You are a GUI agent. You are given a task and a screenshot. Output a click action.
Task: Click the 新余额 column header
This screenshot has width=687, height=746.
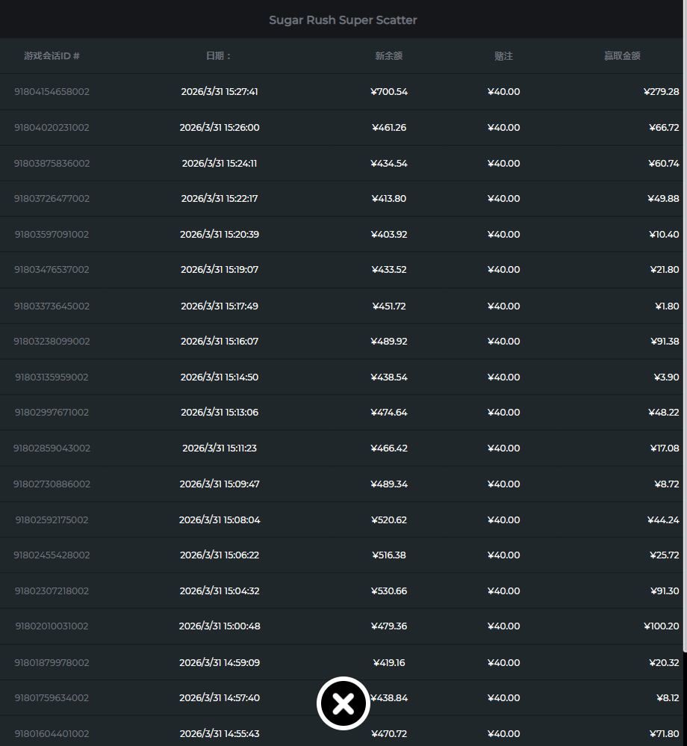(388, 56)
